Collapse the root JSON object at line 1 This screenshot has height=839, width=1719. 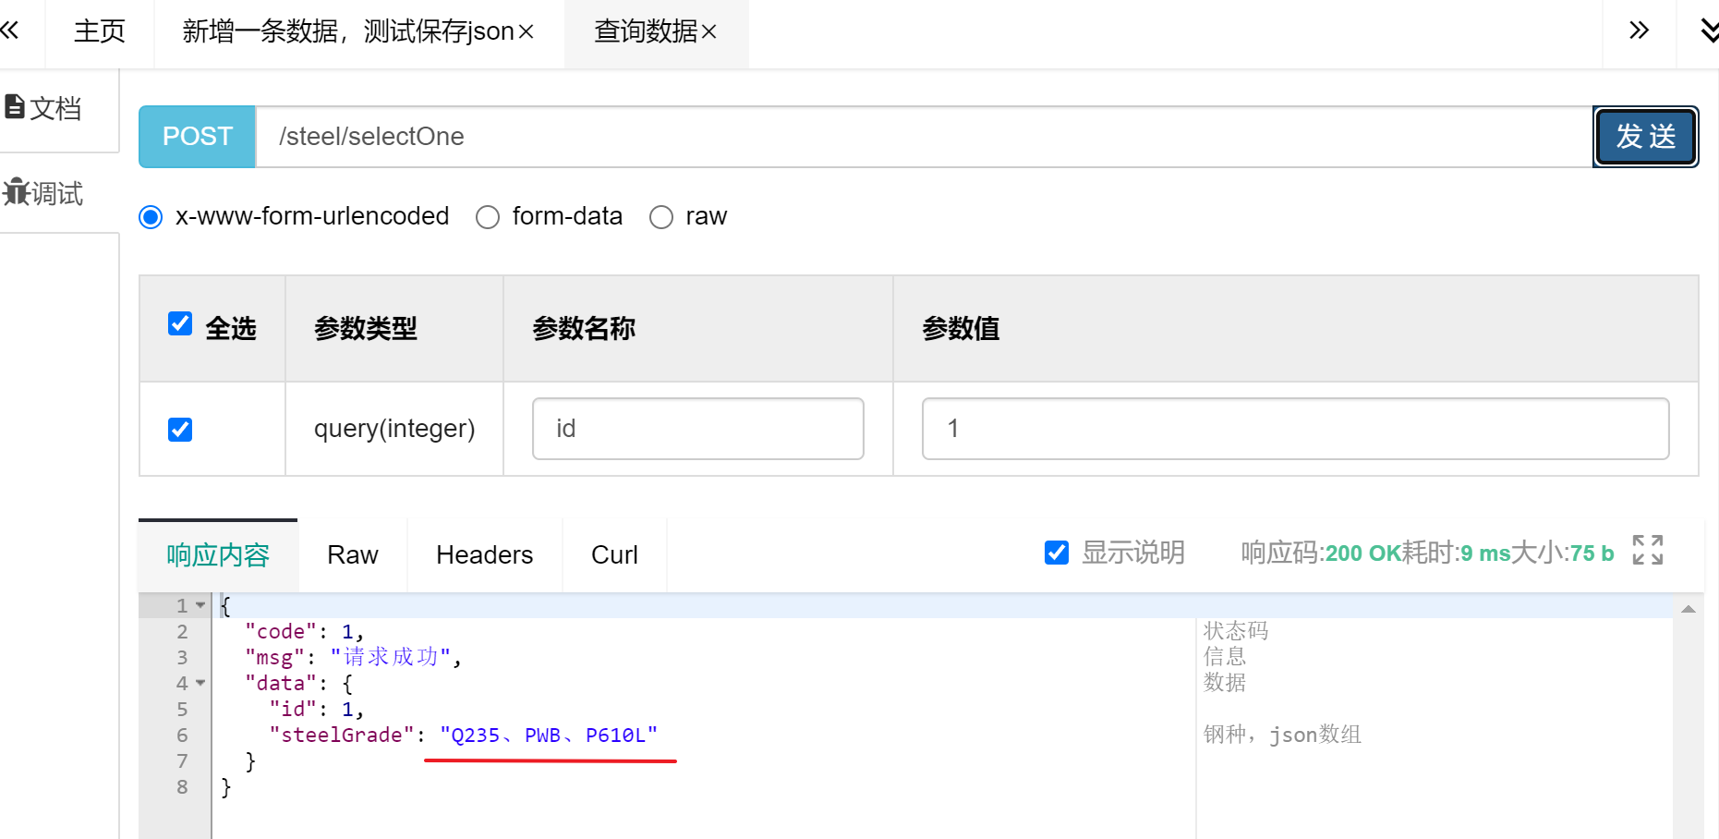click(x=200, y=604)
